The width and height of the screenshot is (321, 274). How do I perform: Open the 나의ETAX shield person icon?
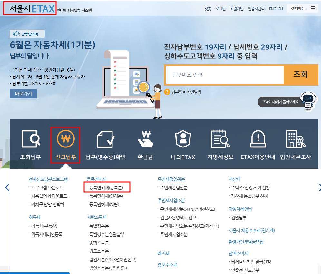point(183,139)
